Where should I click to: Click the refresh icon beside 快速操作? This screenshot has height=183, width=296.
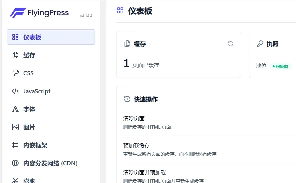[x=127, y=99]
